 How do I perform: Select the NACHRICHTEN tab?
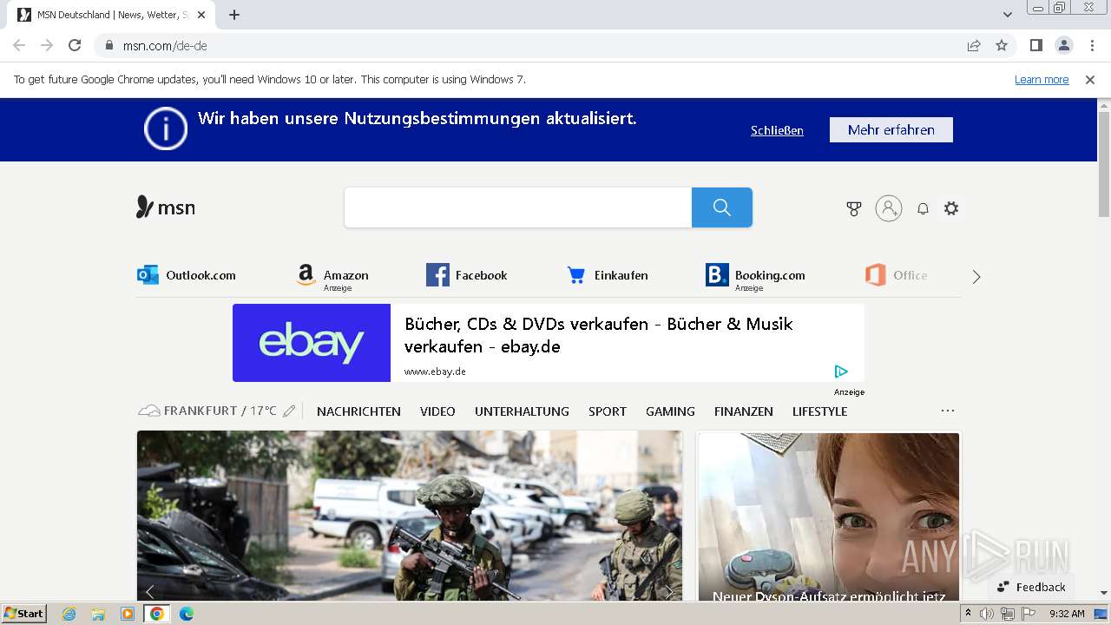(x=358, y=411)
